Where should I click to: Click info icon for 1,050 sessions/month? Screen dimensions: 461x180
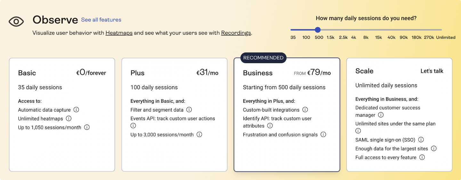pyautogui.click(x=87, y=127)
